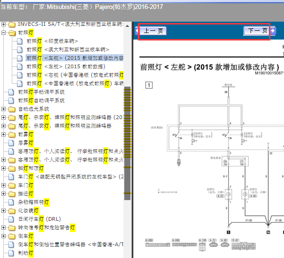This screenshot has height=258, width=284.
Task: Open 杂物箱照明灯 document
Action: point(34,202)
